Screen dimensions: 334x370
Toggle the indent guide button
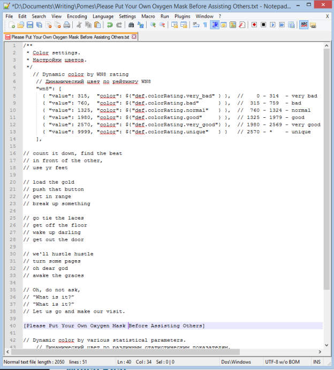(x=214, y=25)
